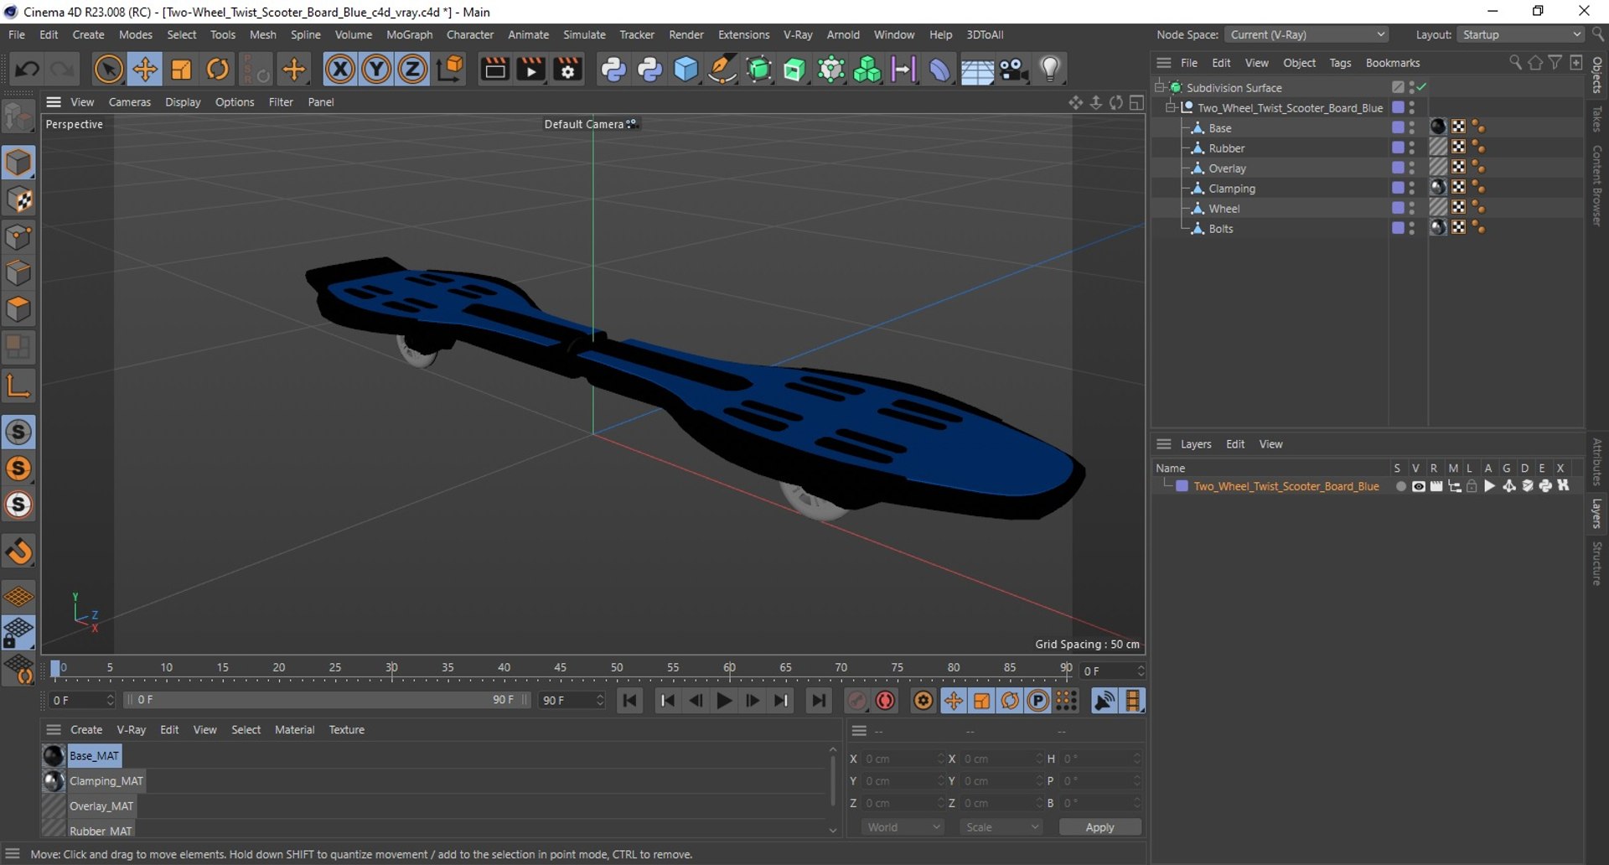Click the Undo arrow icon
The image size is (1609, 865).
coord(26,70)
